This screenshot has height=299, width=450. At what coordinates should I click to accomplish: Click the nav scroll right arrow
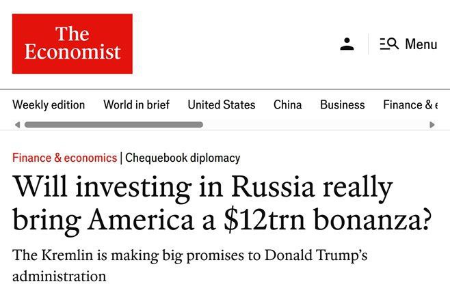(432, 125)
